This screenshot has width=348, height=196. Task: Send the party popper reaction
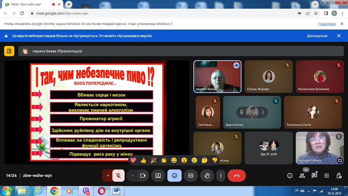153,160
